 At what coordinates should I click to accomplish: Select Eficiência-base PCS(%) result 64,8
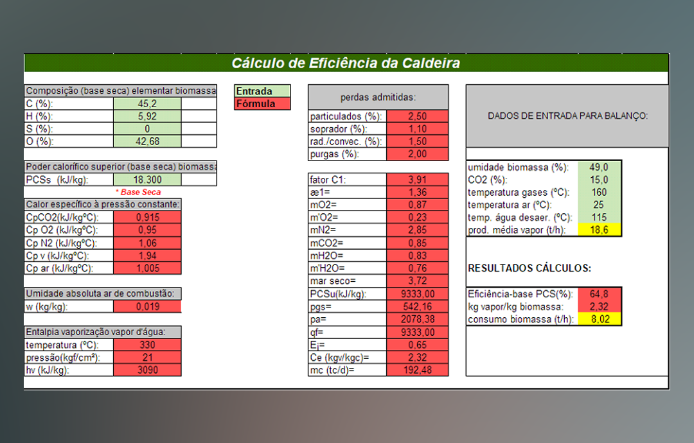click(600, 294)
